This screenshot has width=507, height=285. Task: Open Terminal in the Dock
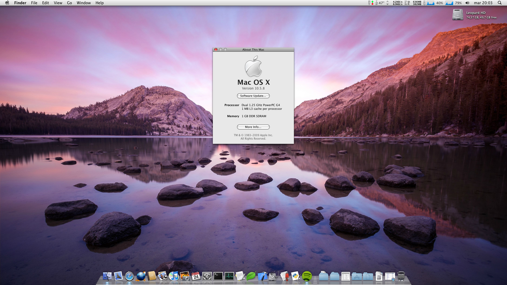pyautogui.click(x=218, y=276)
